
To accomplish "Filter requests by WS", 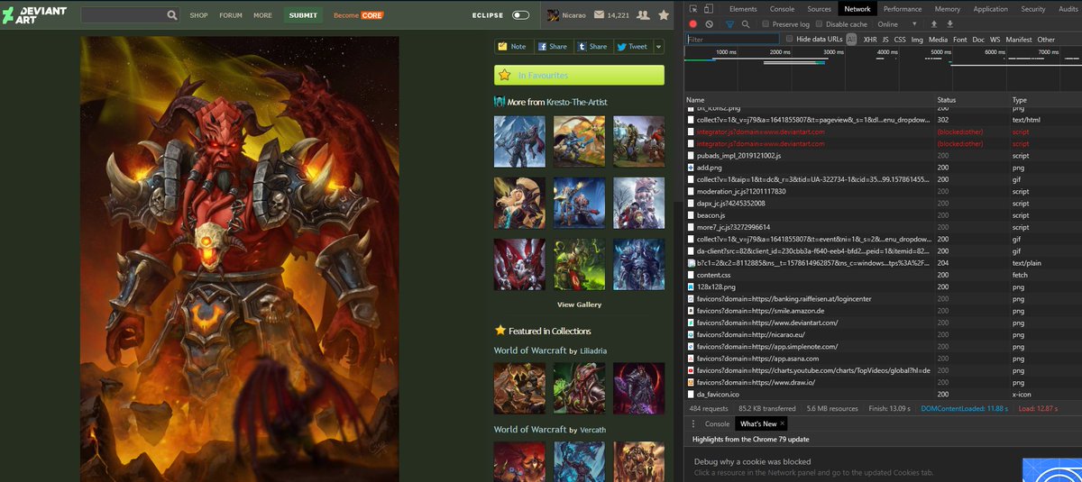I will [995, 40].
